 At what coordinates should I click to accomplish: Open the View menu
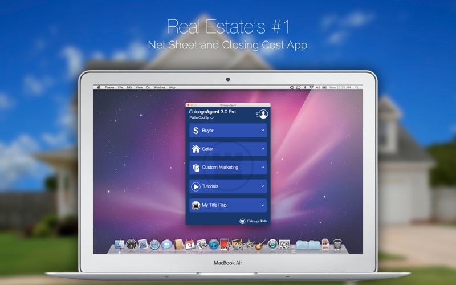pos(139,87)
